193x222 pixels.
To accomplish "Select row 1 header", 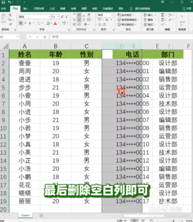I will [3, 55].
